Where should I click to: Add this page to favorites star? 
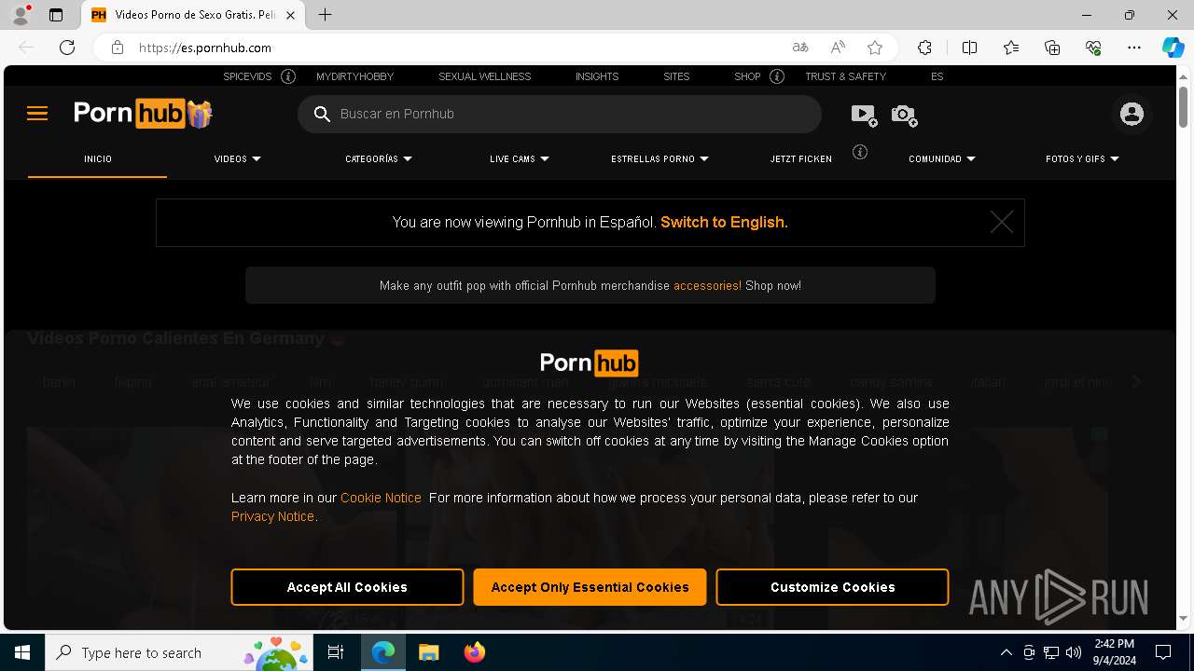[874, 48]
